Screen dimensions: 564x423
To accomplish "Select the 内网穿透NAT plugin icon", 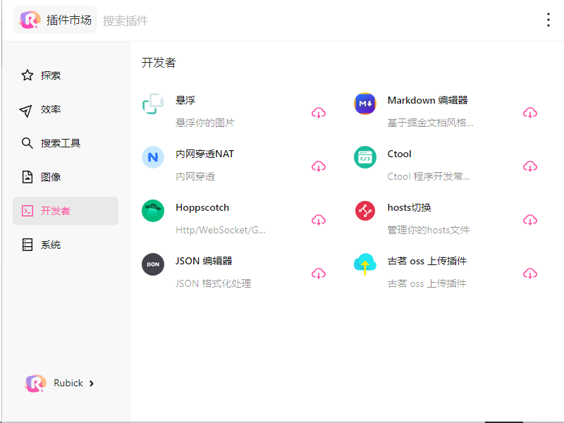I will (153, 157).
